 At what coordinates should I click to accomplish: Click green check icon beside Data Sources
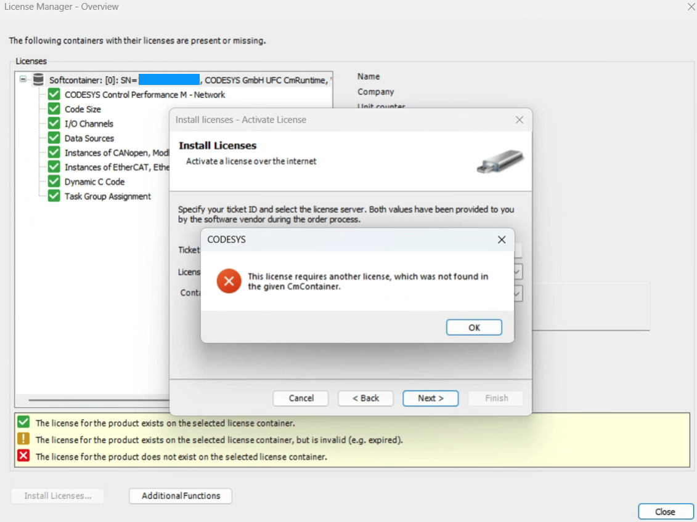pos(54,139)
